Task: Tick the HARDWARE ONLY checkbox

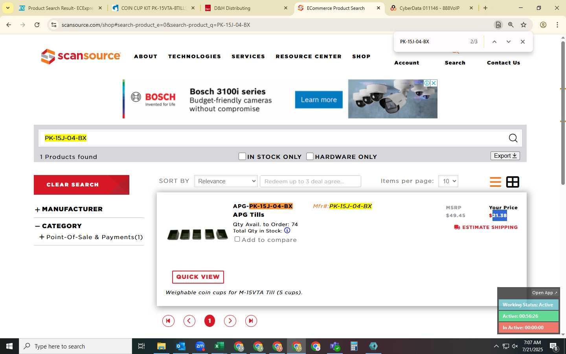Action: click(x=310, y=156)
